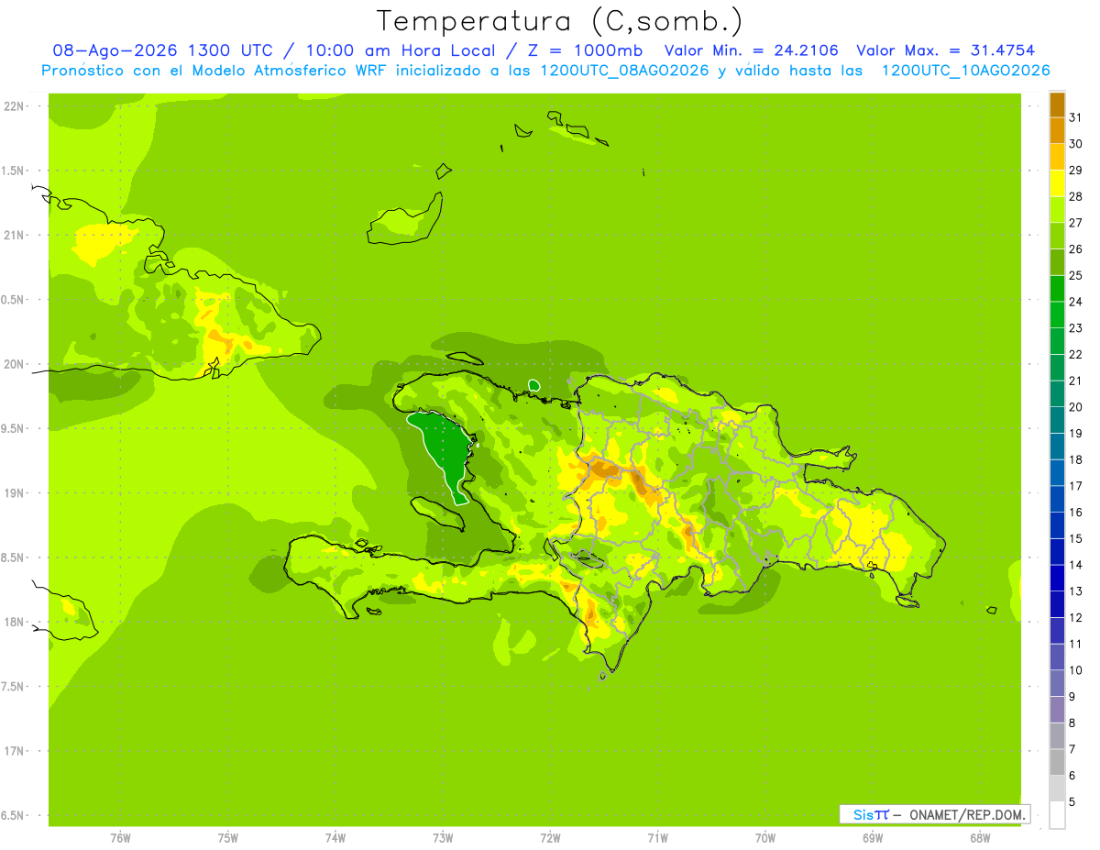Click the legend value label "25"
Viewport: 1100px width, 850px height.
pyautogui.click(x=1075, y=275)
